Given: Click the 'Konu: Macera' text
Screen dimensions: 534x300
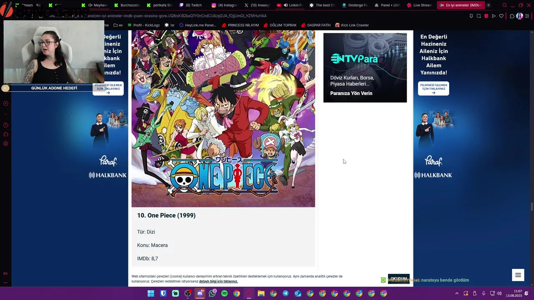Looking at the screenshot, I should (152, 245).
